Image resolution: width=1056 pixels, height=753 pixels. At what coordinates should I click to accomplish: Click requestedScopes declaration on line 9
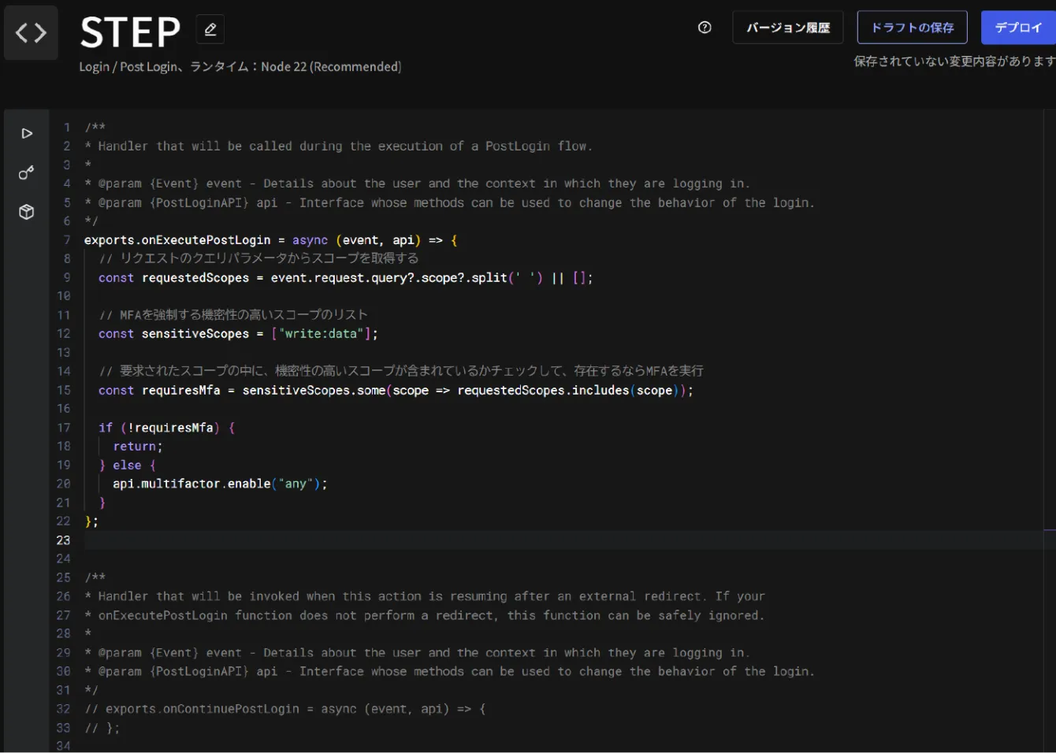pyautogui.click(x=195, y=278)
